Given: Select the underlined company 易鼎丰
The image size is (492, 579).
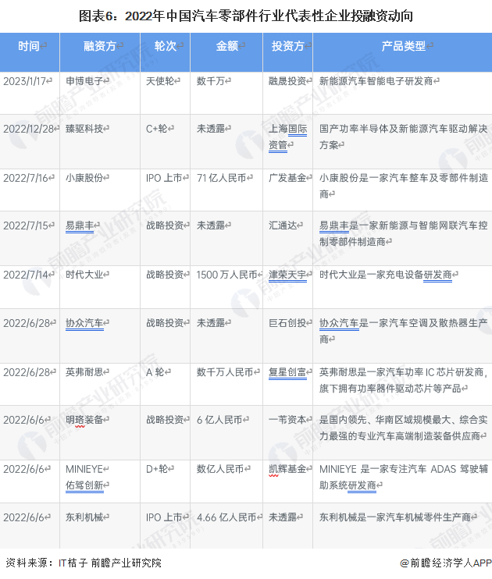Looking at the screenshot, I should [80, 226].
